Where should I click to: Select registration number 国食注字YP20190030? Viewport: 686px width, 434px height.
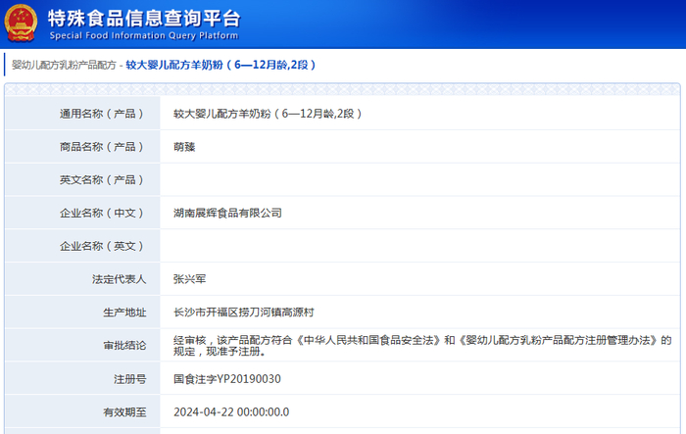pyautogui.click(x=227, y=379)
